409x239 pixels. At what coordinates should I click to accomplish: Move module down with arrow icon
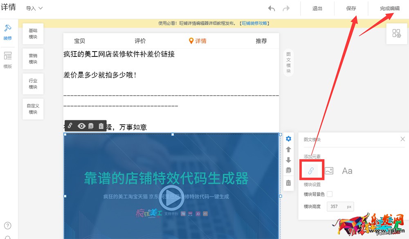click(288, 160)
